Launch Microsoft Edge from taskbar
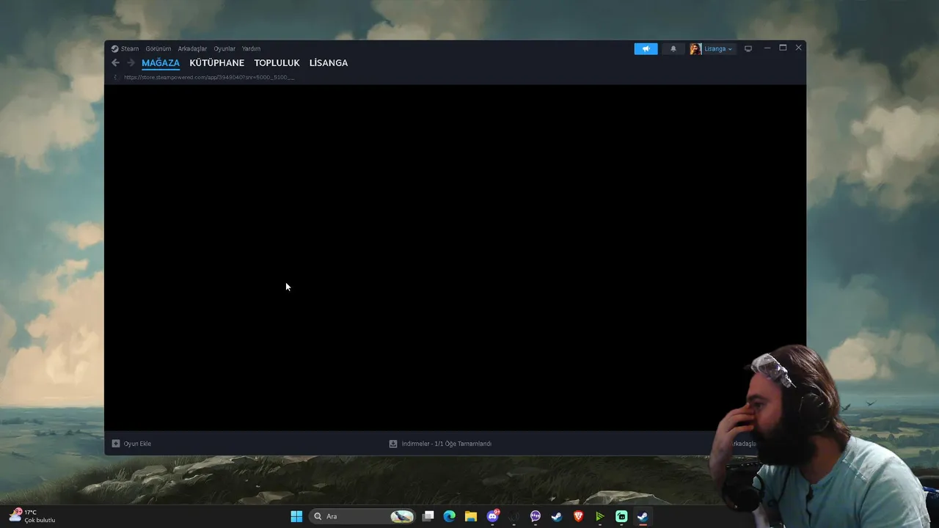939x528 pixels. point(450,516)
